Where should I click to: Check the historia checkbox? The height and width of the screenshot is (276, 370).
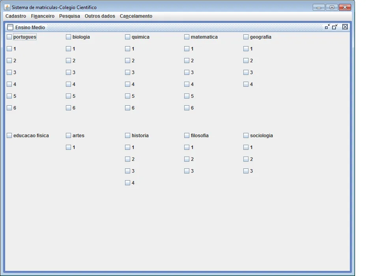tap(128, 135)
